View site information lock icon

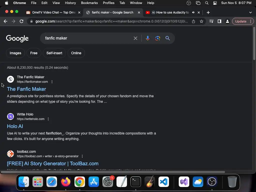(31, 21)
